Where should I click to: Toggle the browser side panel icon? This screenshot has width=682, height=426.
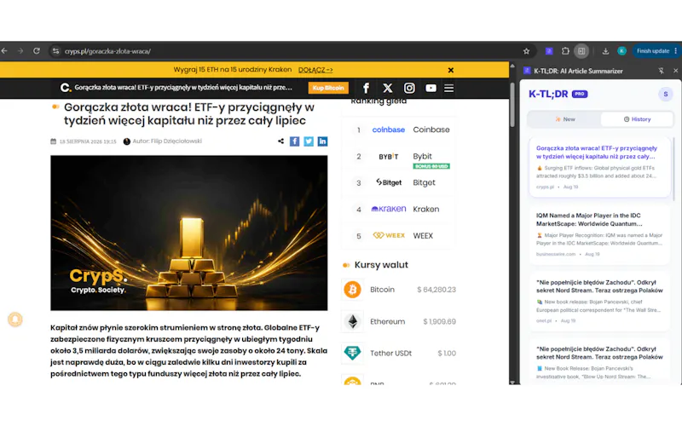(x=581, y=51)
